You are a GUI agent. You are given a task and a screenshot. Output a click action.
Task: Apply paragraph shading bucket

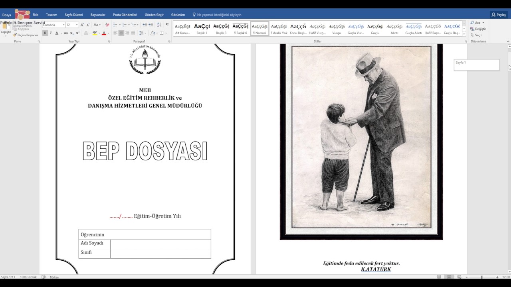point(153,33)
